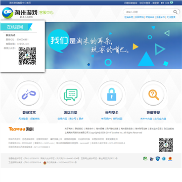
Task: Click the round light-blue badge icon
Action: point(164,159)
